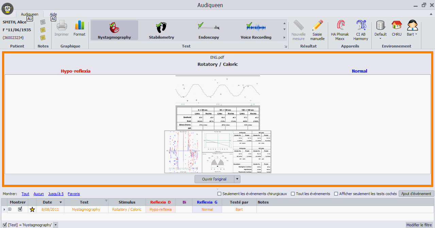This screenshot has height=228, width=435.
Task: Click the Format graph icon
Action: tap(79, 29)
